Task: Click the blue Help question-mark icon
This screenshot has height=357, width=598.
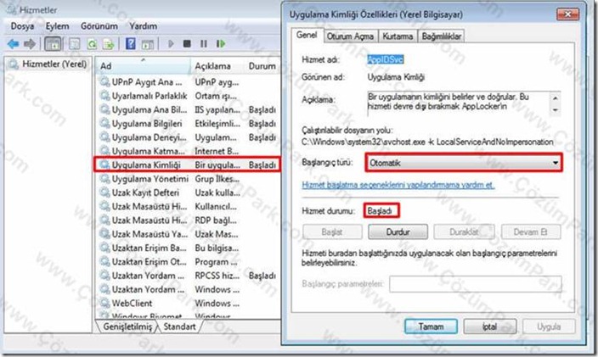Action: click(x=131, y=44)
